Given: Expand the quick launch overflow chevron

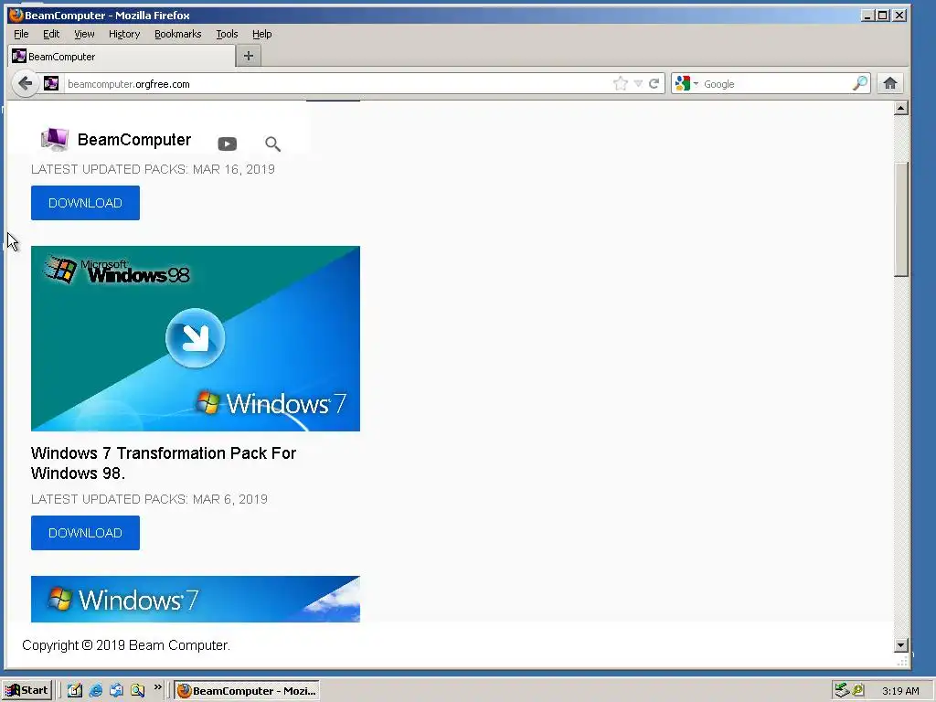Looking at the screenshot, I should pyautogui.click(x=157, y=687).
